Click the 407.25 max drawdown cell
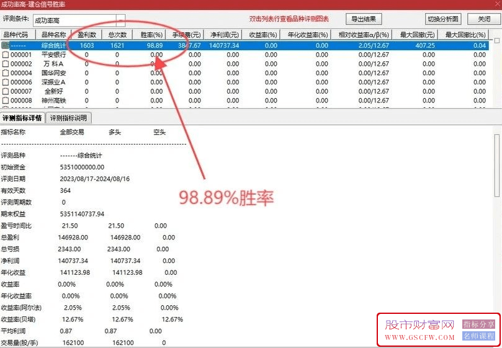This screenshot has height=348, width=502. [425, 45]
